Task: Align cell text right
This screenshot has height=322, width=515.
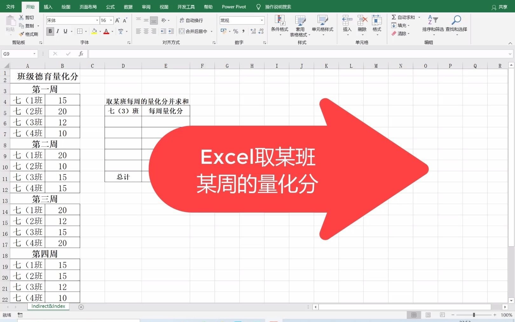Action: [x=154, y=31]
